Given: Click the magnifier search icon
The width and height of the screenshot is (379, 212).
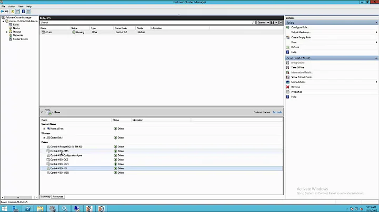Looking at the screenshot, I should click(253, 23).
